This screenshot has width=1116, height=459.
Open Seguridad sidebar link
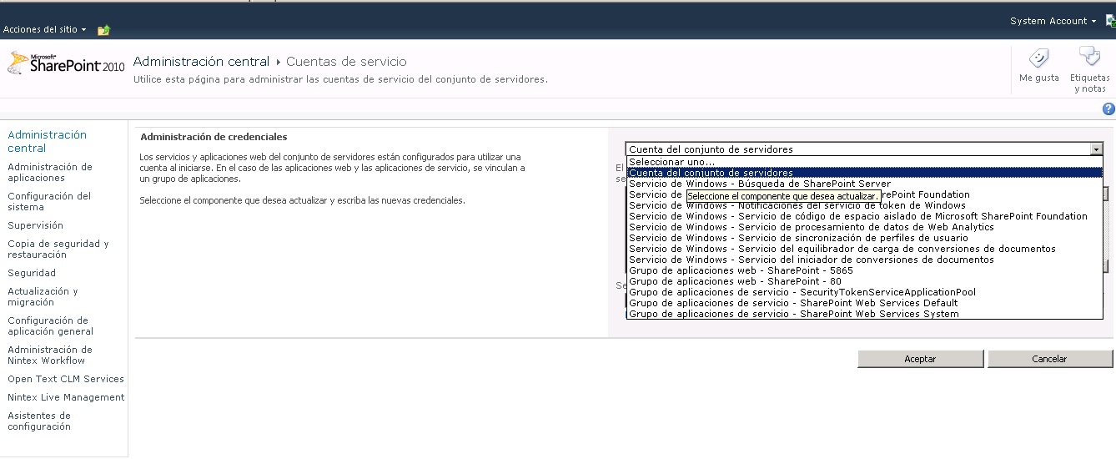tap(32, 273)
